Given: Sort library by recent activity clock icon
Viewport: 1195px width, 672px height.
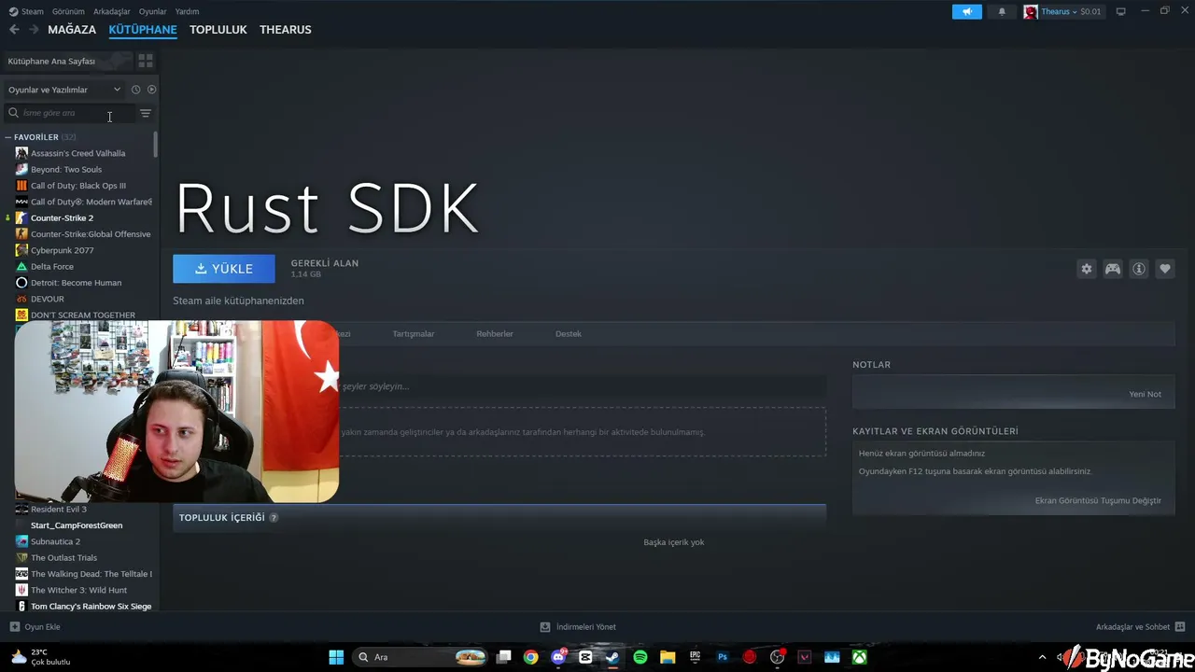Looking at the screenshot, I should 135,90.
